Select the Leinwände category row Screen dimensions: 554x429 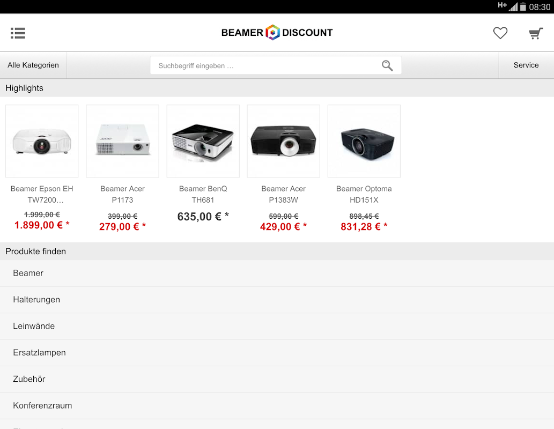(277, 326)
